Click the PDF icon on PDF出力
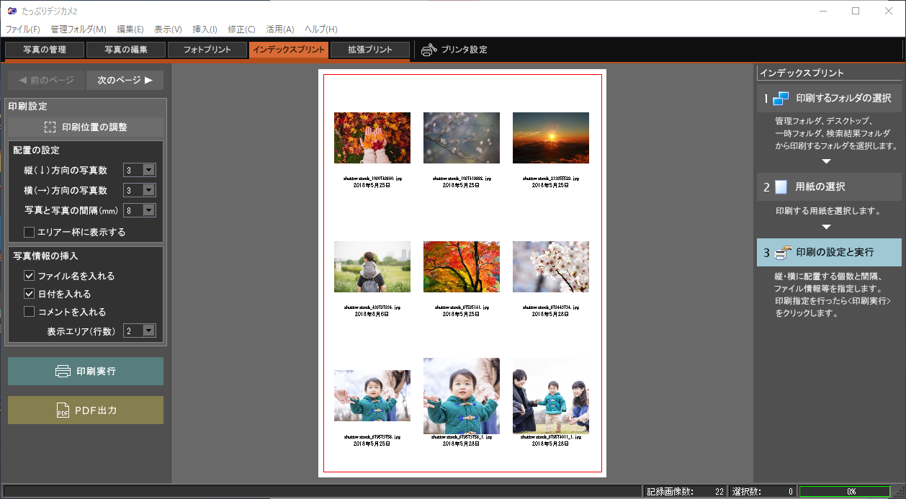 coord(63,410)
